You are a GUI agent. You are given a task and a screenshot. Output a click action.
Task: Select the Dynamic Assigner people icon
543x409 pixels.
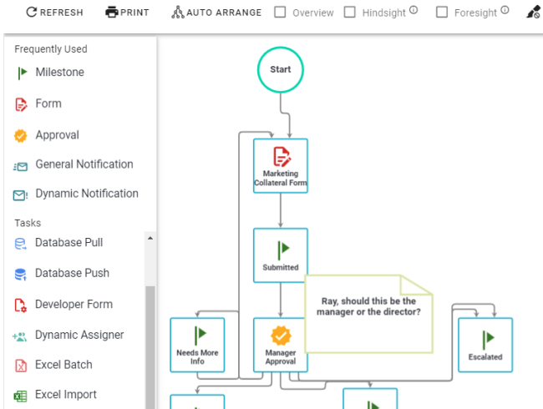click(x=20, y=336)
